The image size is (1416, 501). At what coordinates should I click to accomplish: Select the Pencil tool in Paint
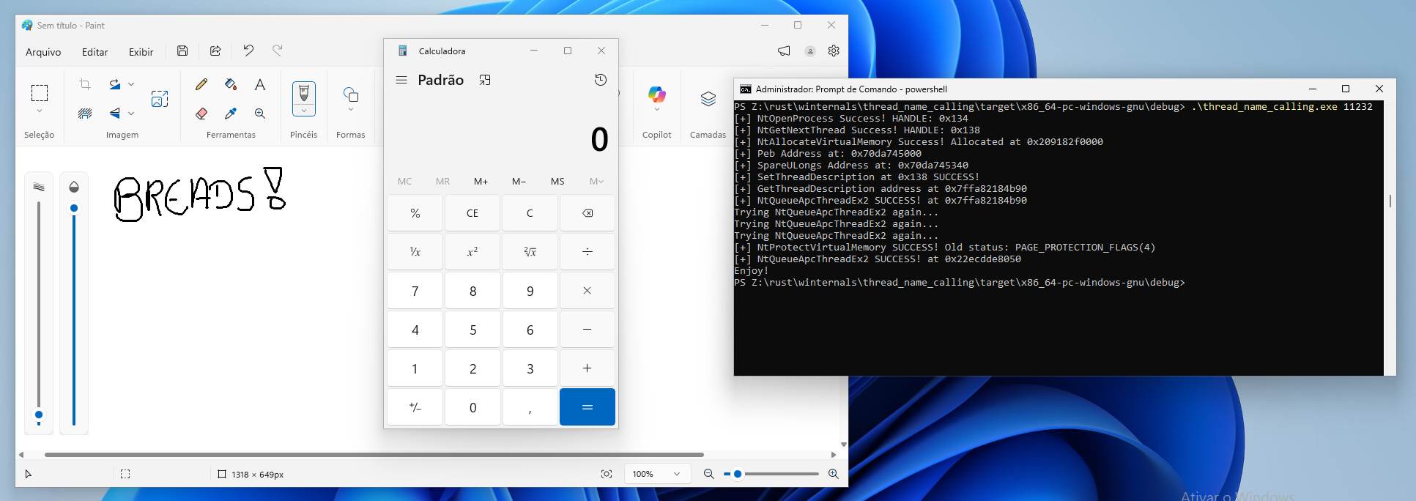(201, 84)
